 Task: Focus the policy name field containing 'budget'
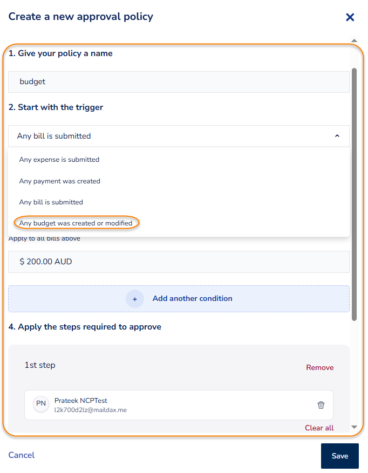click(179, 82)
